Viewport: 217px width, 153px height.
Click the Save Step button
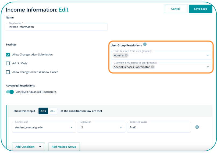(201, 9)
